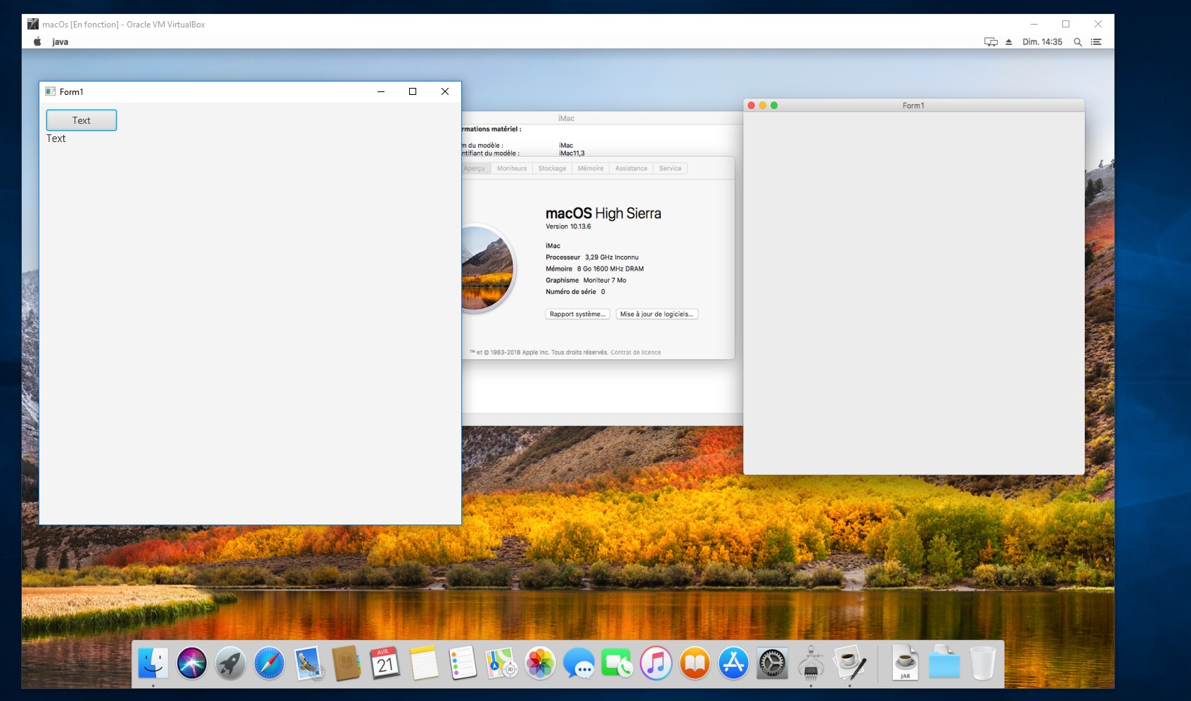1191x701 pixels.
Task: Switch to the Assistance tab
Action: (x=631, y=169)
